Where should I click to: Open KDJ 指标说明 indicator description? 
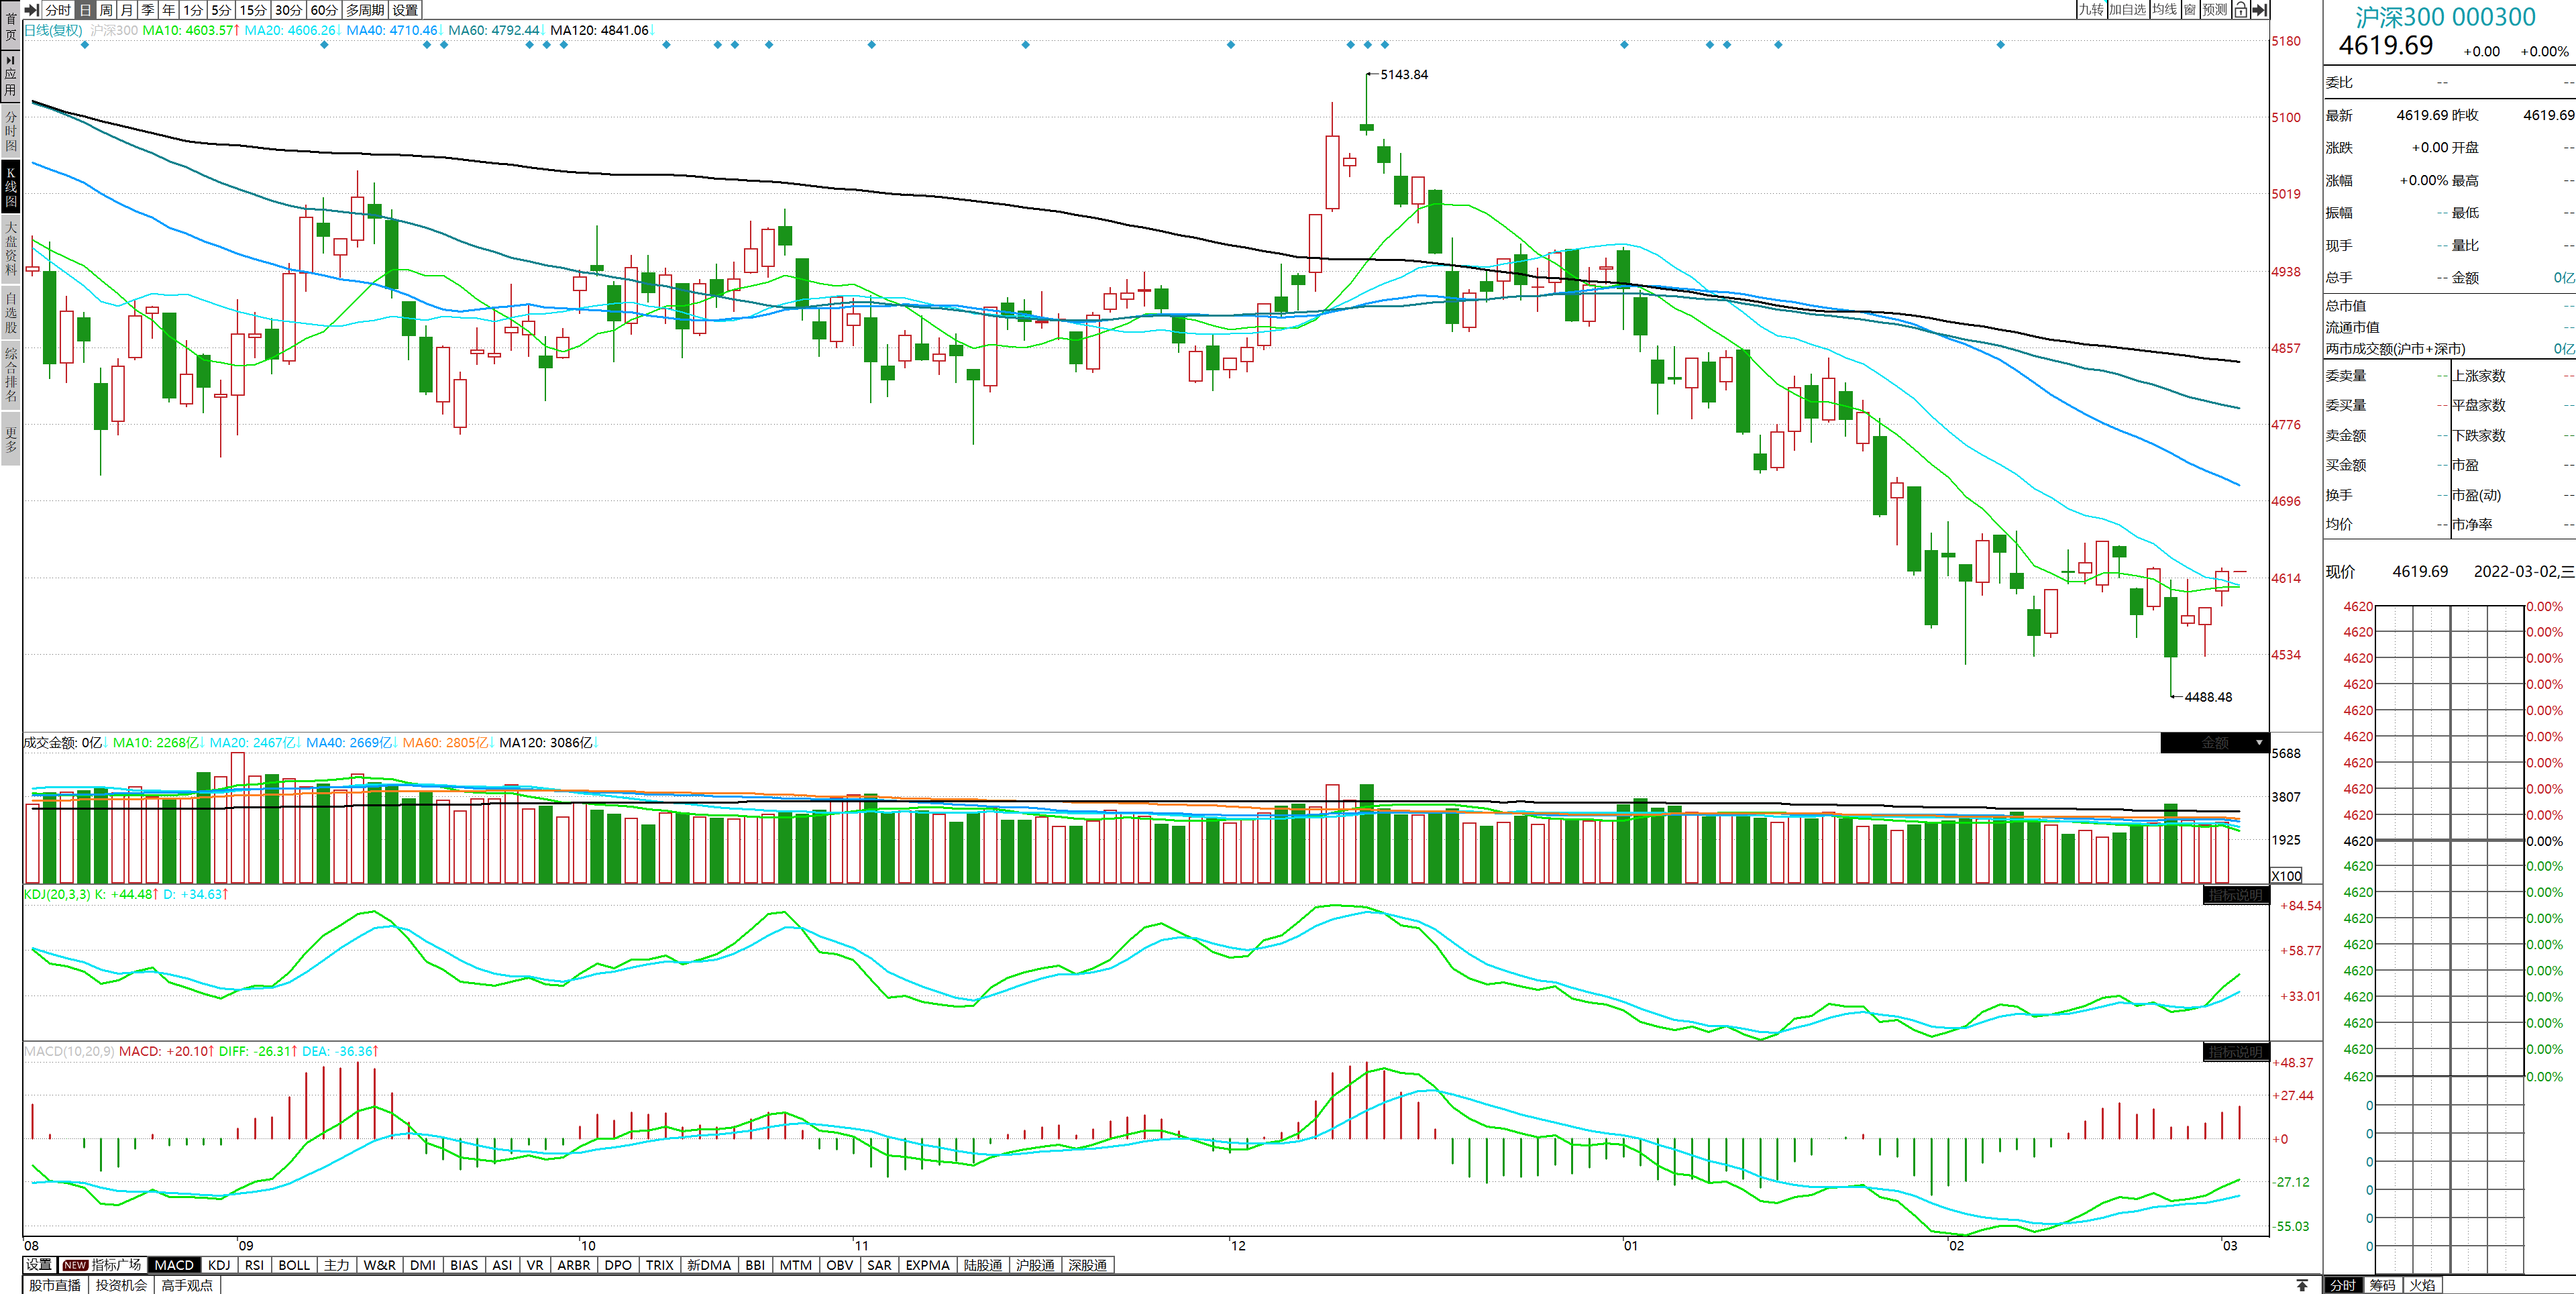pyautogui.click(x=2236, y=895)
